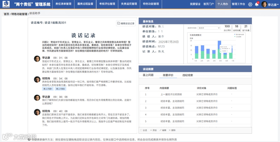The image size is (280, 142).
Task: Select table row with 序号 2
Action: (x=195, y=101)
